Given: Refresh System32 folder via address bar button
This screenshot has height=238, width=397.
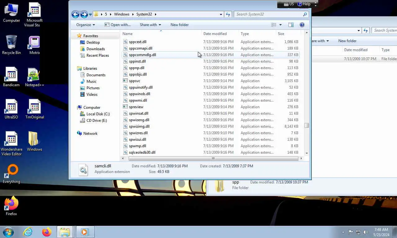Looking at the screenshot, I should point(228,14).
